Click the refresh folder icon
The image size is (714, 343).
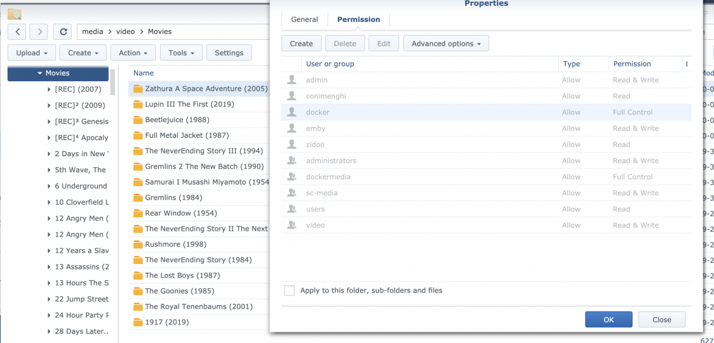point(62,31)
